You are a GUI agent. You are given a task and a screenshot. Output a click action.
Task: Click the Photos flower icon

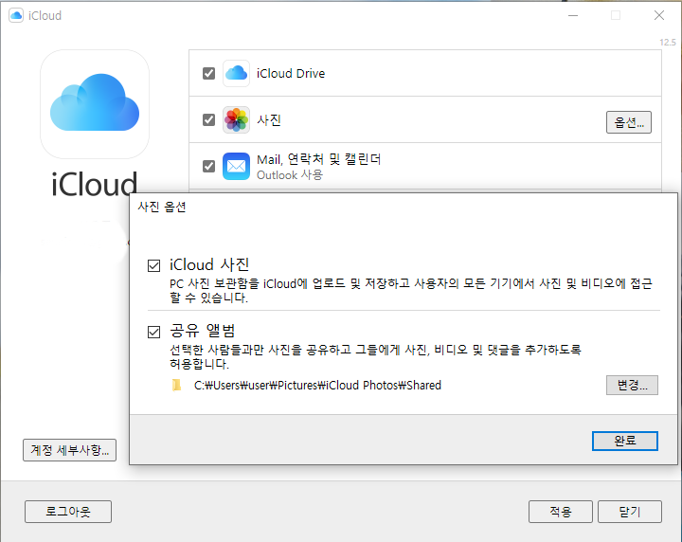pyautogui.click(x=236, y=119)
